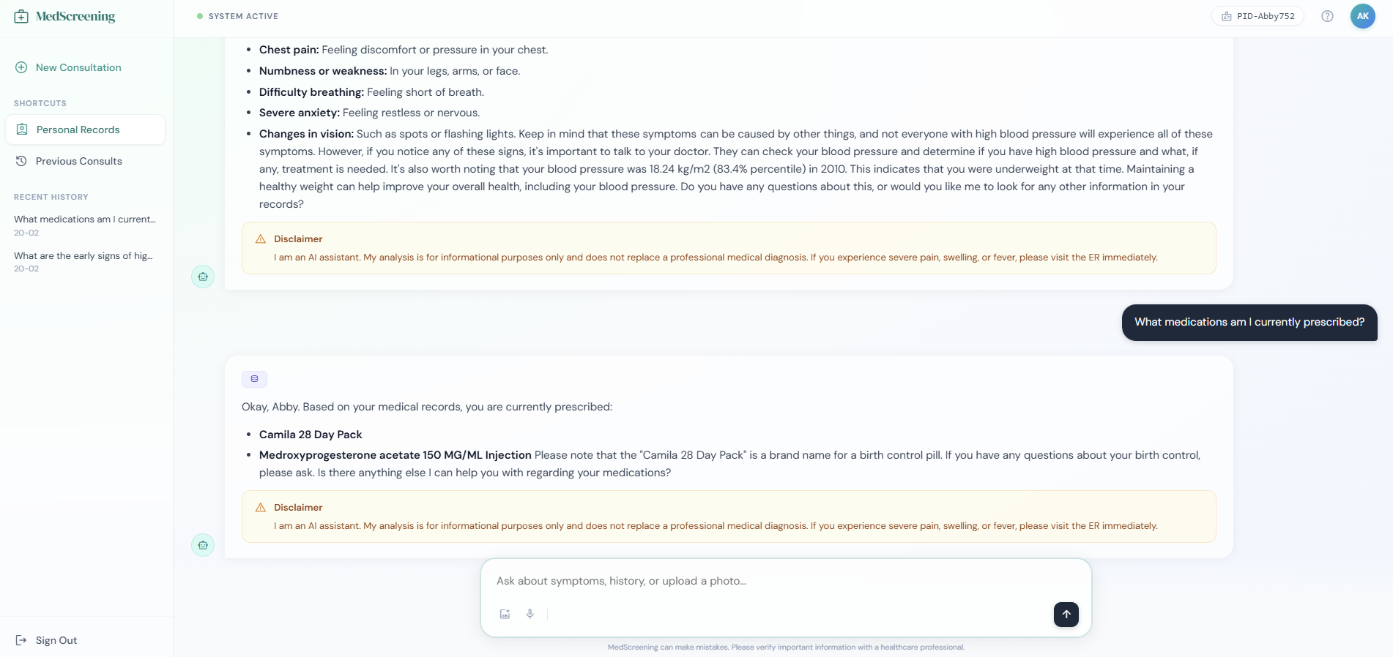The width and height of the screenshot is (1393, 657).
Task: Open recent chat about early signs
Action: pyautogui.click(x=85, y=262)
